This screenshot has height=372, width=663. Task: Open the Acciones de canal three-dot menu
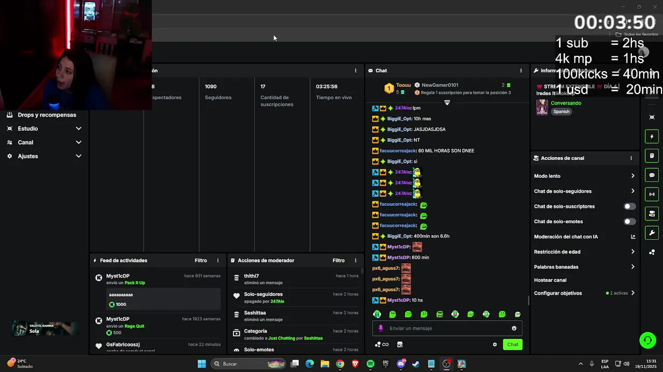coord(631,158)
